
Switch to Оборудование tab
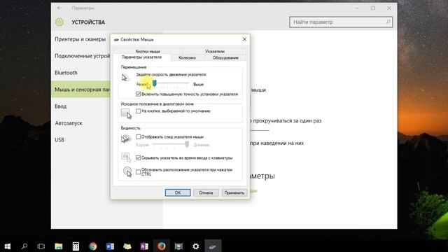click(225, 57)
